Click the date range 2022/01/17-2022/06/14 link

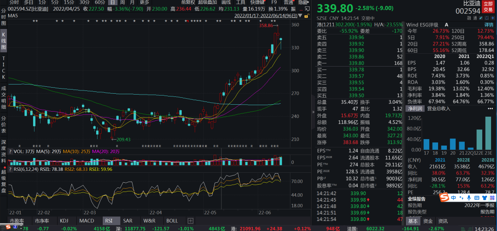tap(266, 16)
